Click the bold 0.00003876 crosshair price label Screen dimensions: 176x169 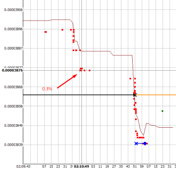[x=12, y=70]
